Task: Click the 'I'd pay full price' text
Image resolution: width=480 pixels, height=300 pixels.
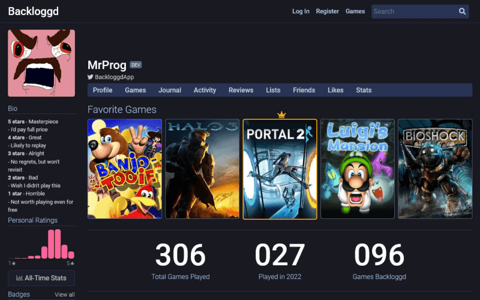Action: (29, 130)
